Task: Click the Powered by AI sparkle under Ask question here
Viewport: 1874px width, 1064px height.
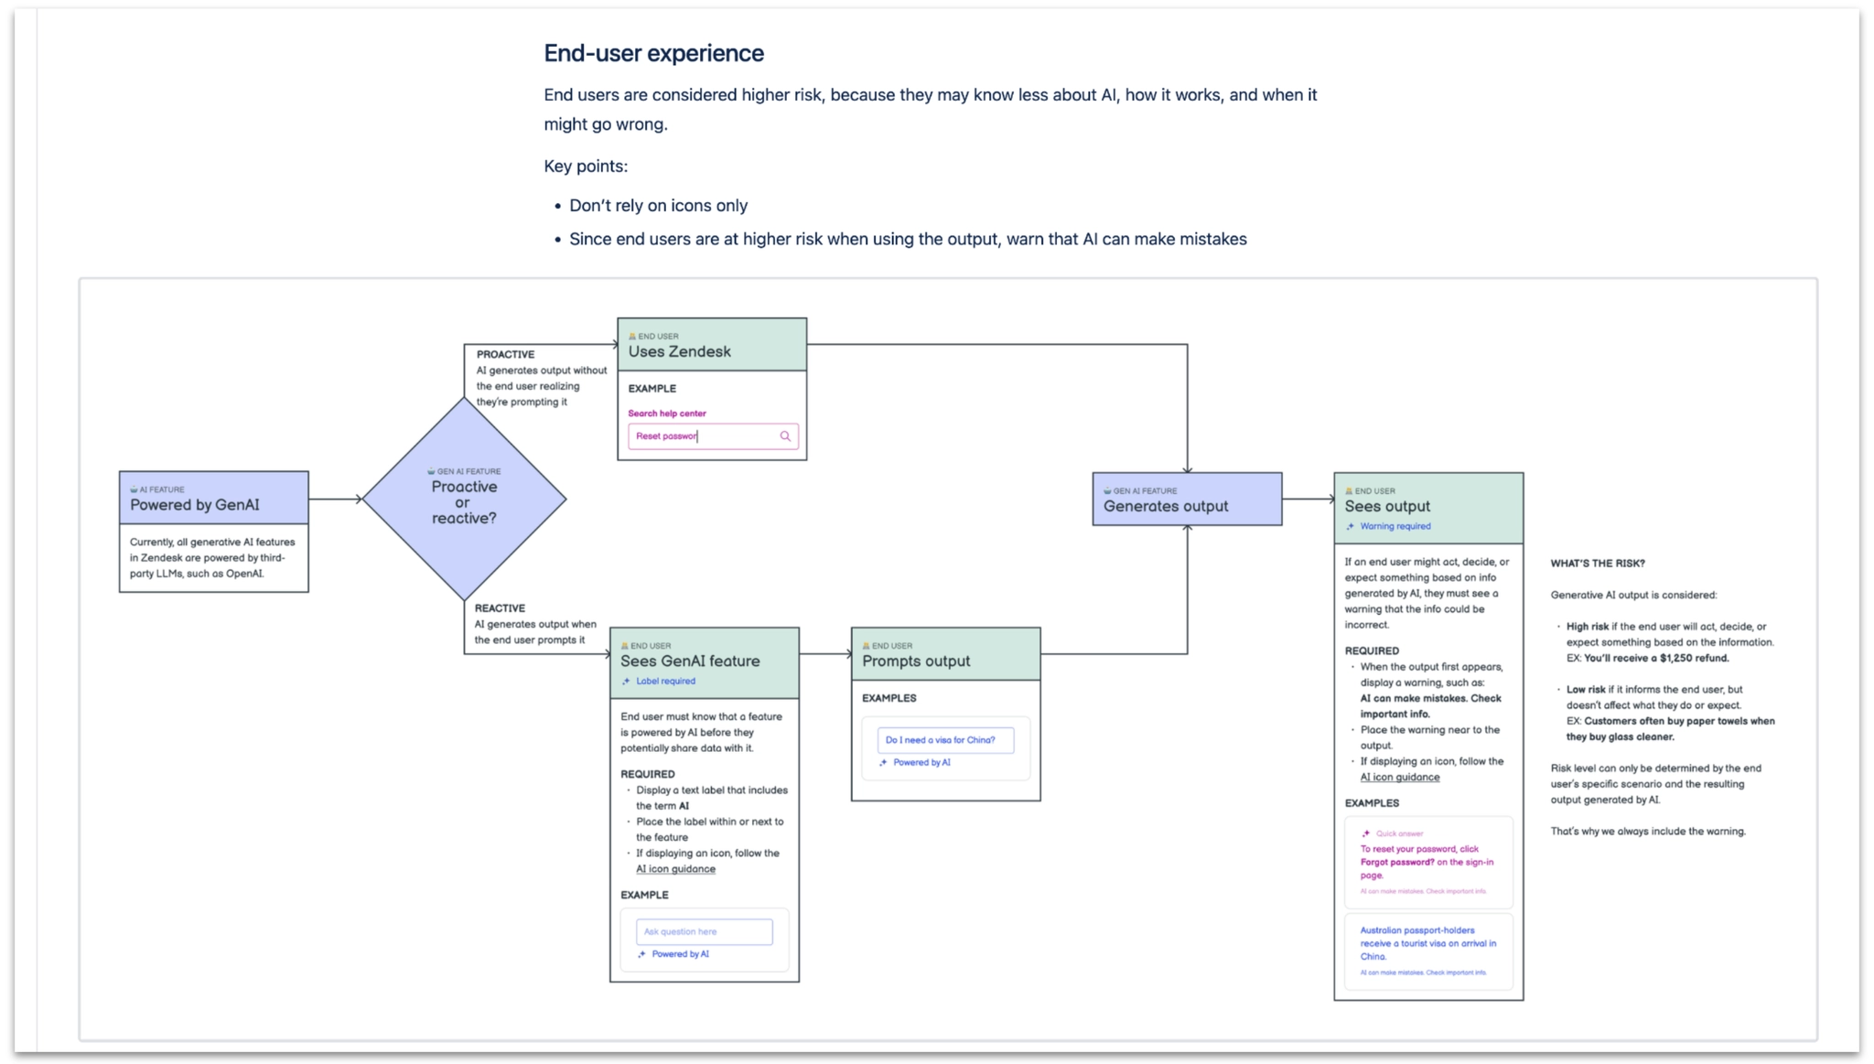Action: pos(641,954)
